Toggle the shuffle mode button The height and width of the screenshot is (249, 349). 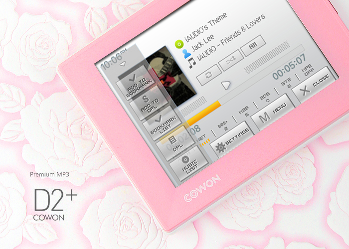(231, 60)
